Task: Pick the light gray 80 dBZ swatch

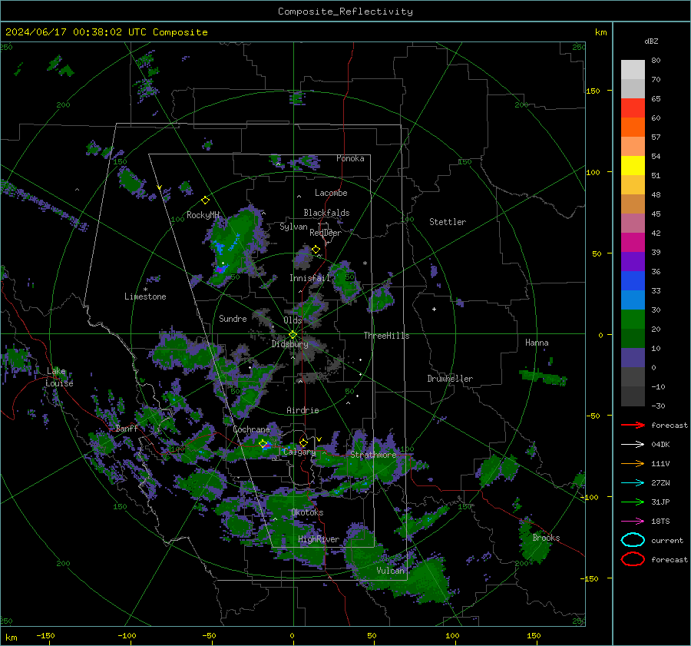Action: 633,69
